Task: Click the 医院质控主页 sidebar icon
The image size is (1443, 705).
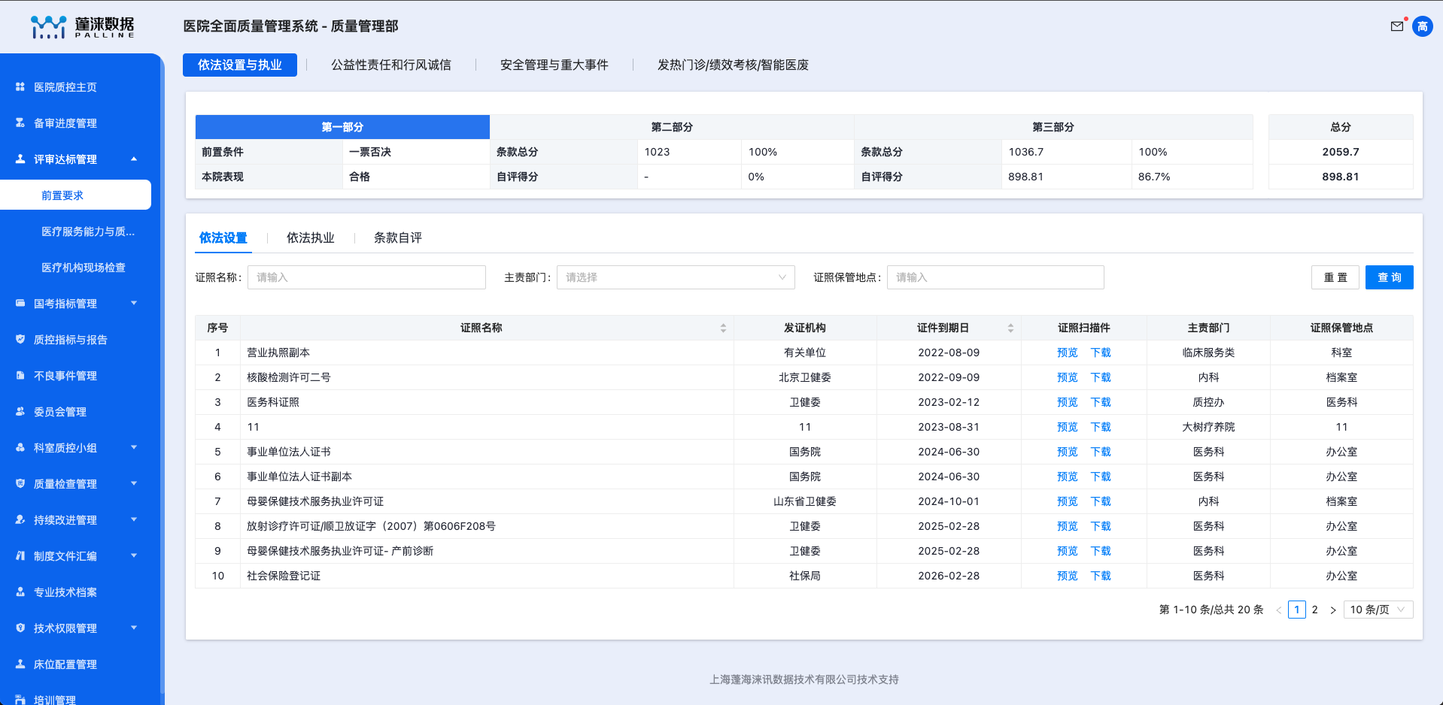Action: [20, 86]
